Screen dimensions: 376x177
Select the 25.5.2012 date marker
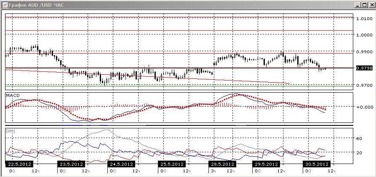tap(172, 164)
